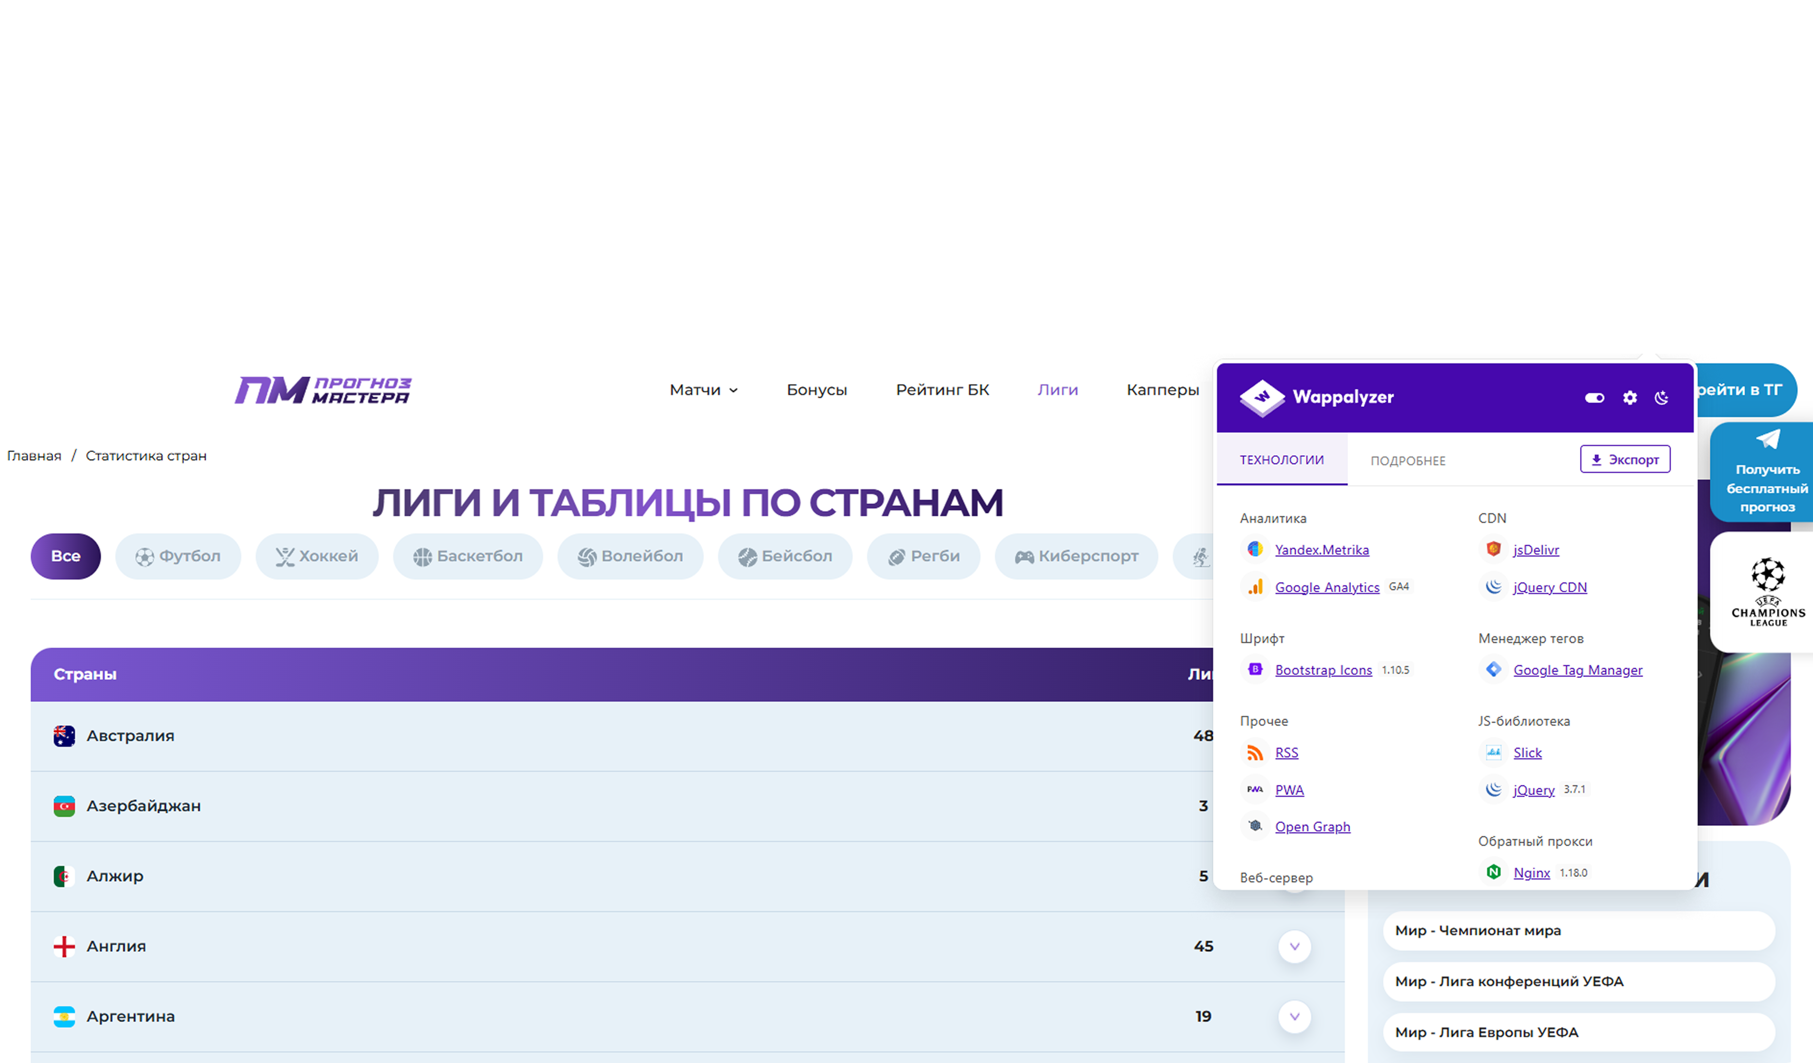Open the Бонусы menu item
Image resolution: width=1813 pixels, height=1063 pixels.
click(x=817, y=390)
